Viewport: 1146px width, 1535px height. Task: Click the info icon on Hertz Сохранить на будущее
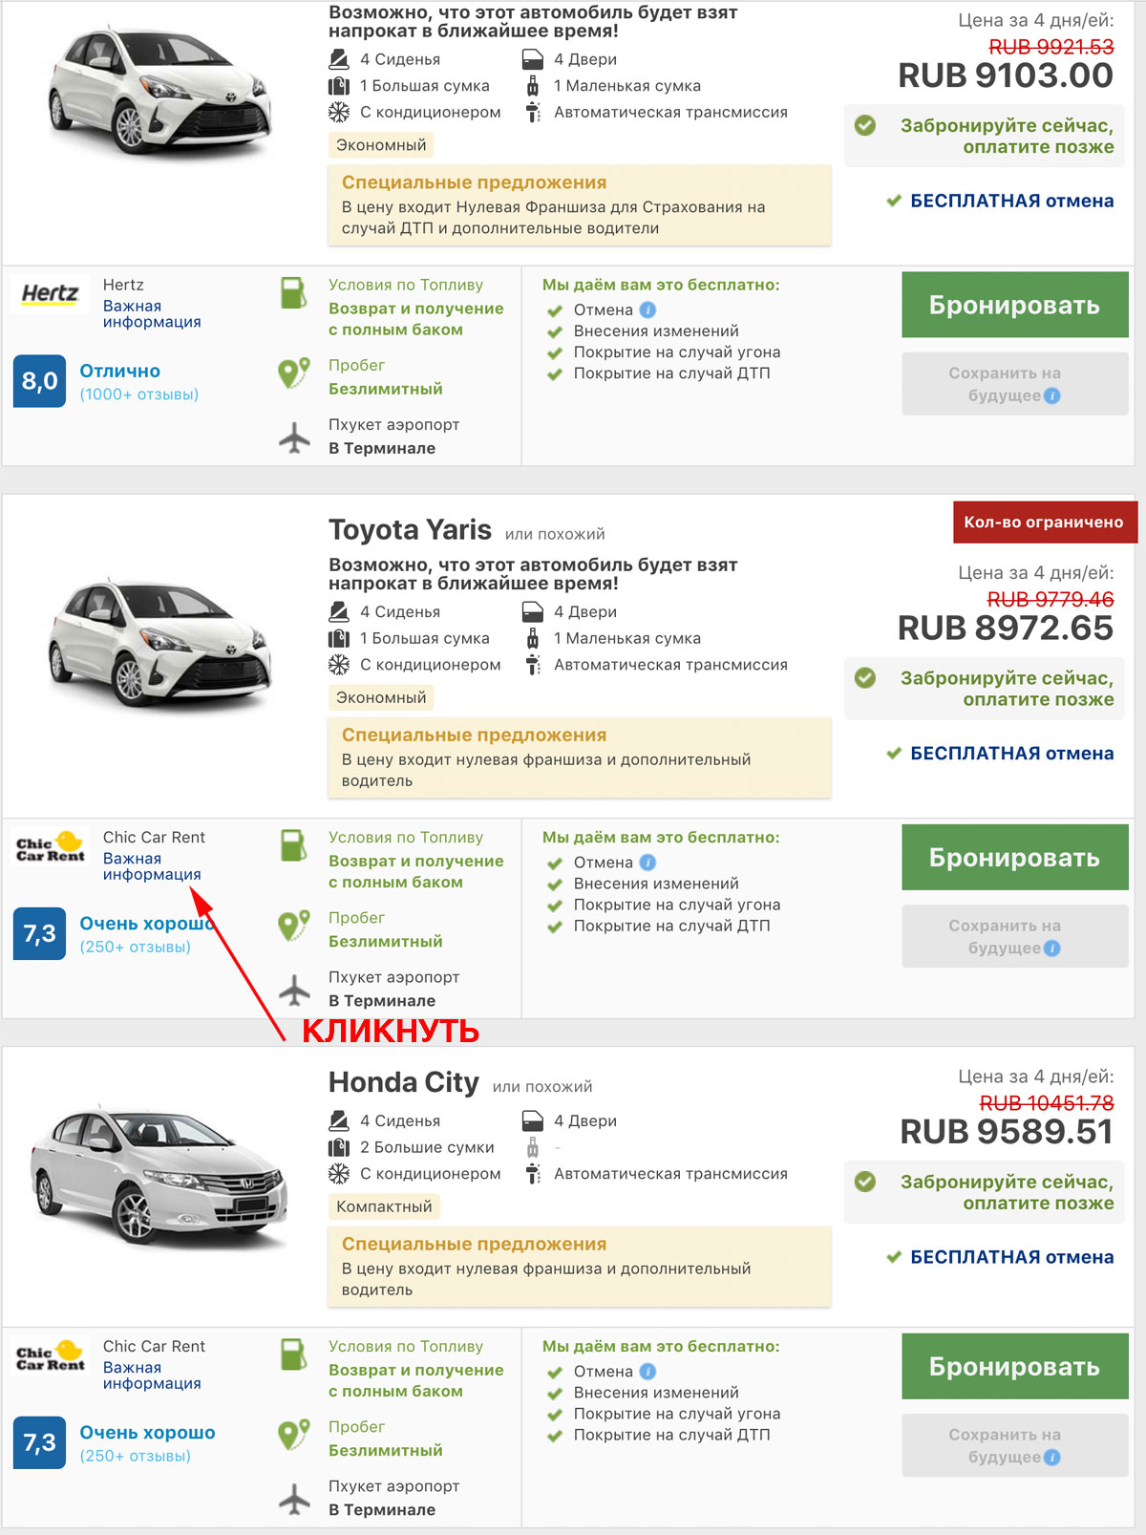coord(1052,395)
